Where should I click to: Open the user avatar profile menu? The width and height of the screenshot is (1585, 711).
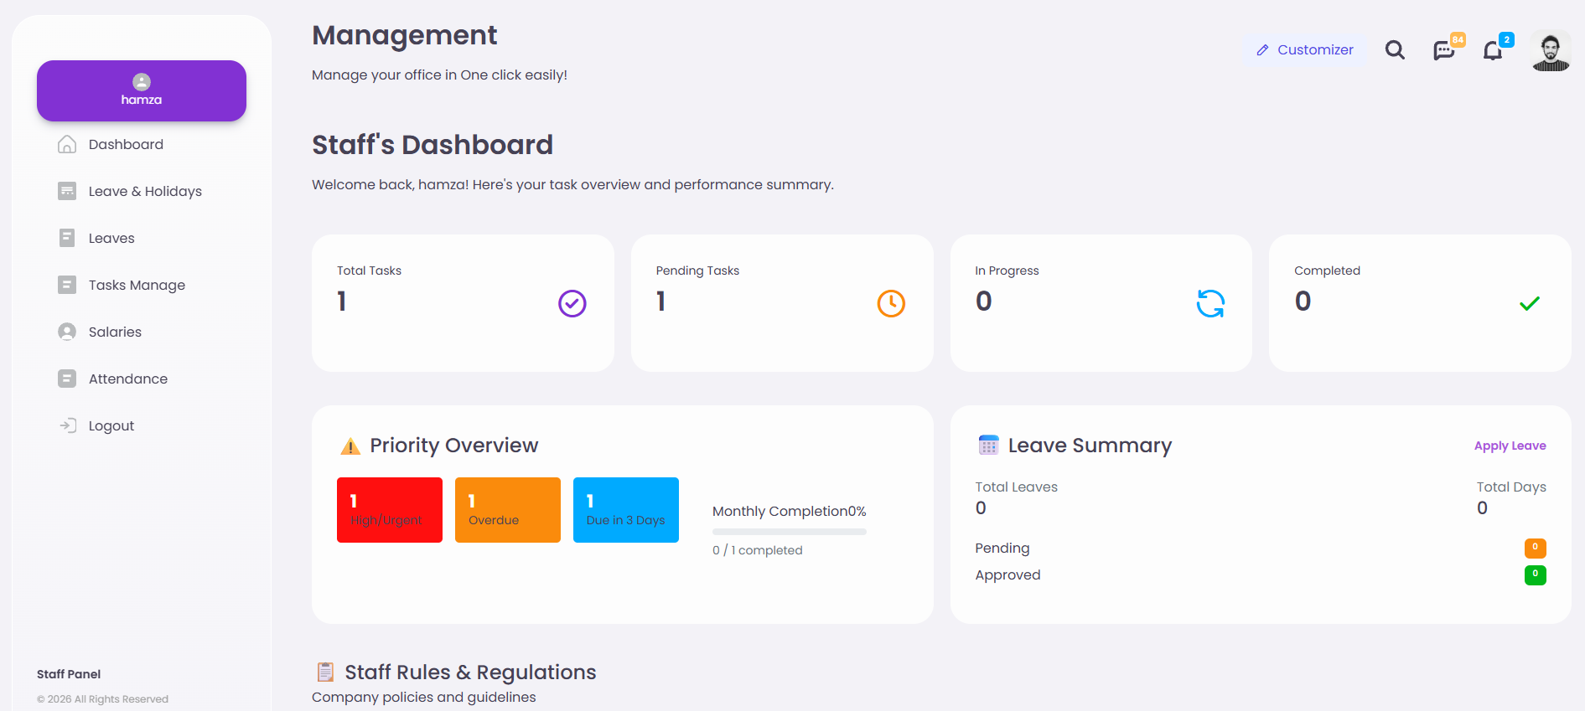click(1551, 50)
